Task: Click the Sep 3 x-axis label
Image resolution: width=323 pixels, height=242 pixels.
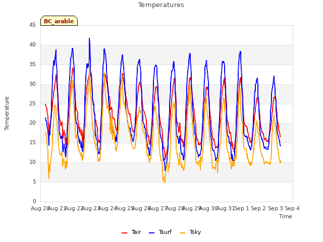Action: click(x=275, y=208)
